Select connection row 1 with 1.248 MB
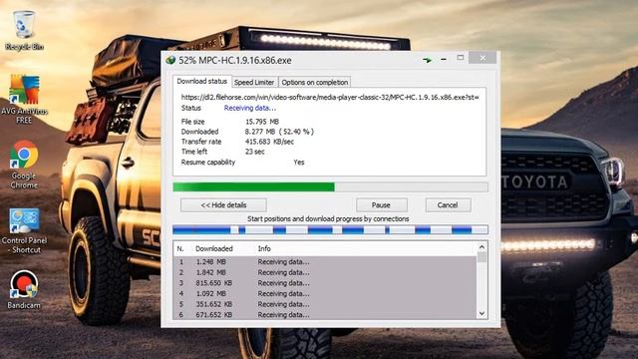 (x=325, y=261)
